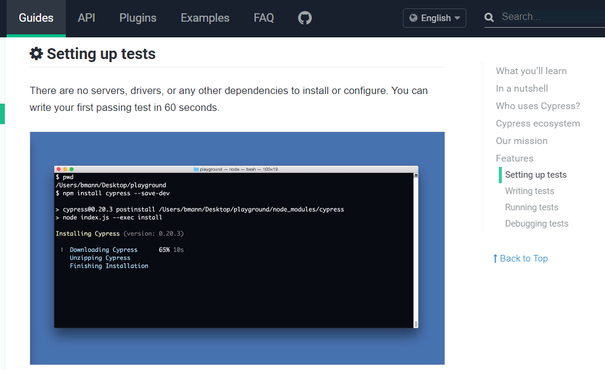Jump to Cypress ecosystem section
The height and width of the screenshot is (370, 605).
click(537, 124)
